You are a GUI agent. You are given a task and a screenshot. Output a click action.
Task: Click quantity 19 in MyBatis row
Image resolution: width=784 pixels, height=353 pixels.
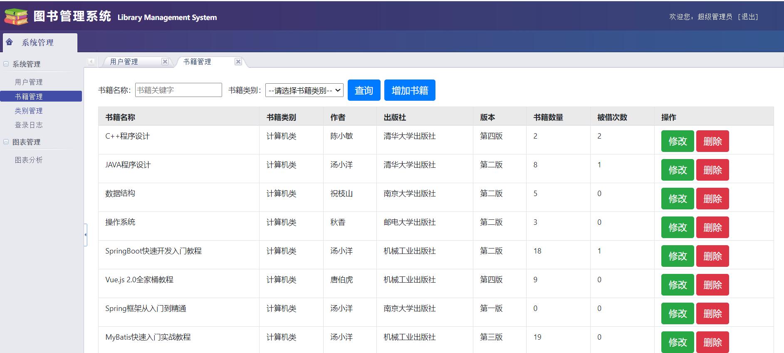(x=537, y=337)
